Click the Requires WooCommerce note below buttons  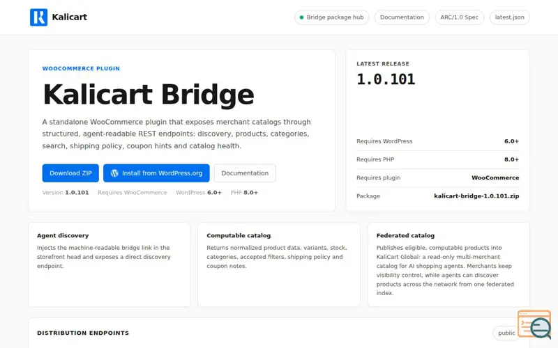[x=133, y=193]
